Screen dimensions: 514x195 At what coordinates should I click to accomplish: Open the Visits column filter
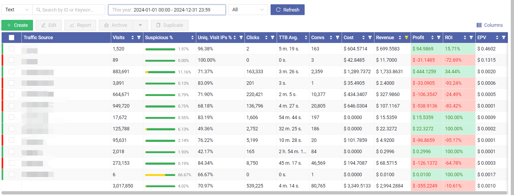pos(139,38)
